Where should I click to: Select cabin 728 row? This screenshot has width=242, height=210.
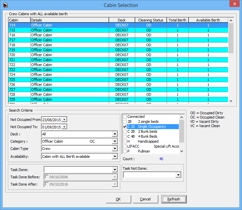point(118,94)
